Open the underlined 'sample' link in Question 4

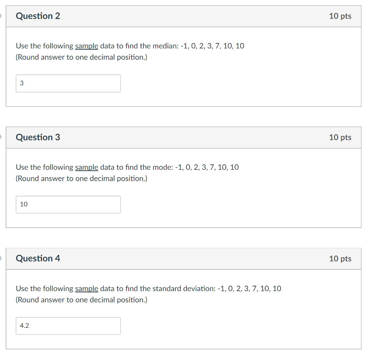87,289
